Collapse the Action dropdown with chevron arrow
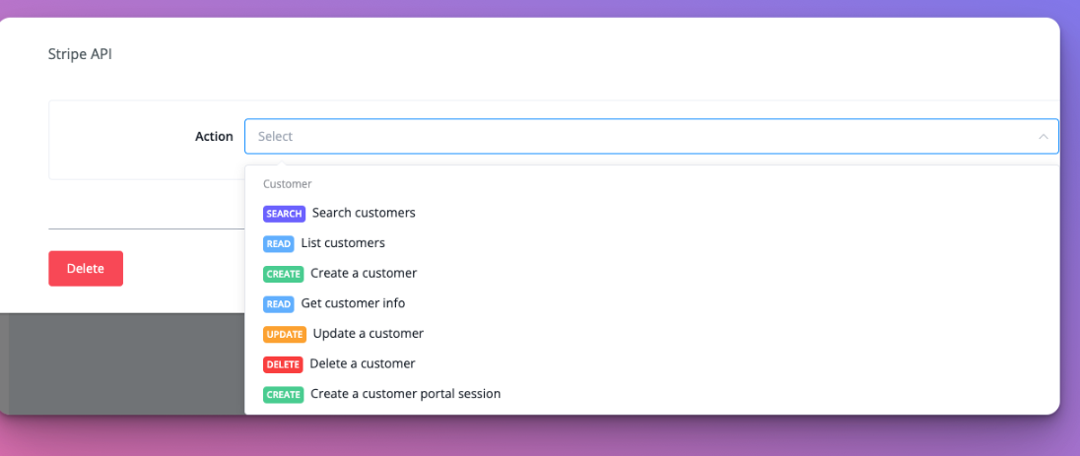 pyautogui.click(x=1043, y=137)
